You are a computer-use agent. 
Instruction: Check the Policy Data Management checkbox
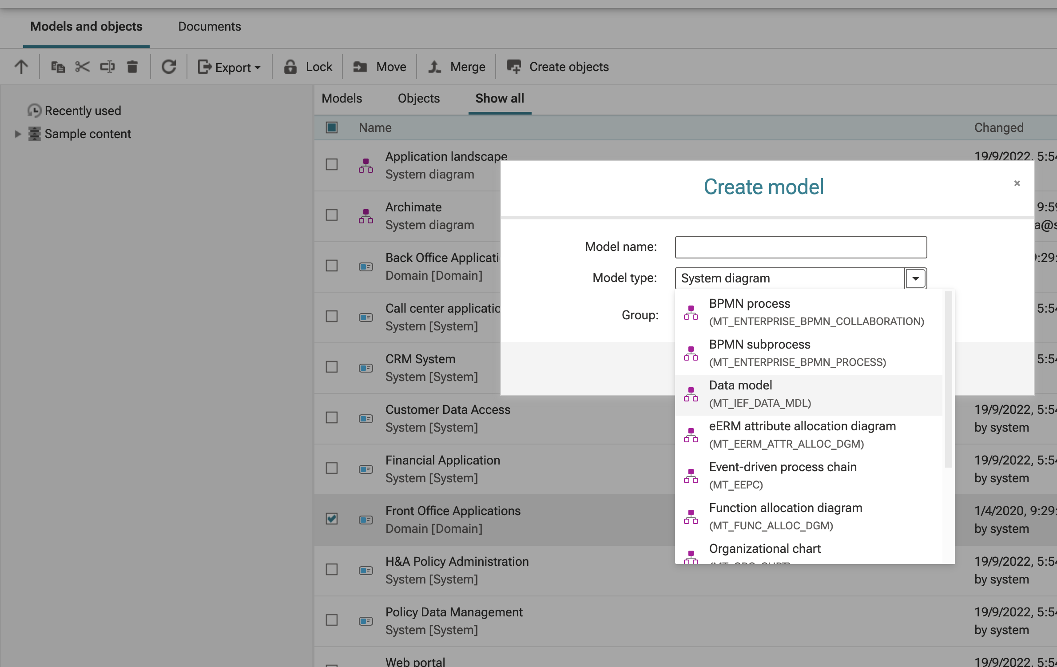(332, 620)
